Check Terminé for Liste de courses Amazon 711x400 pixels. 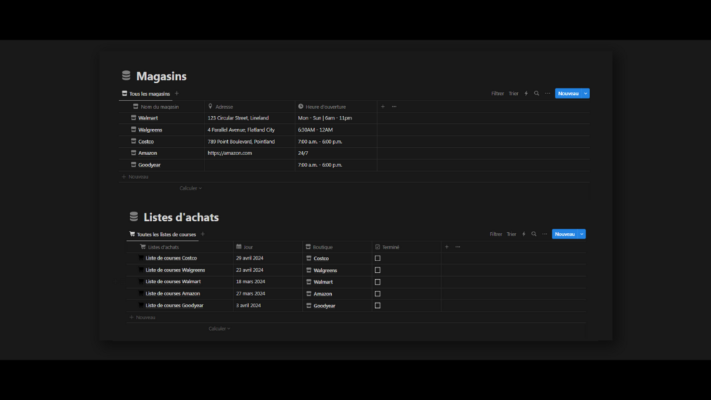click(378, 293)
